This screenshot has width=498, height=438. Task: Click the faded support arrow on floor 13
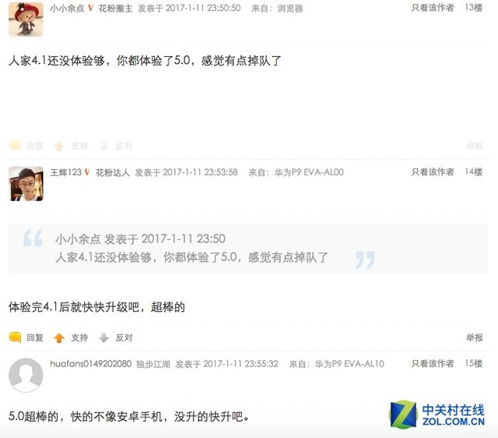(x=59, y=146)
